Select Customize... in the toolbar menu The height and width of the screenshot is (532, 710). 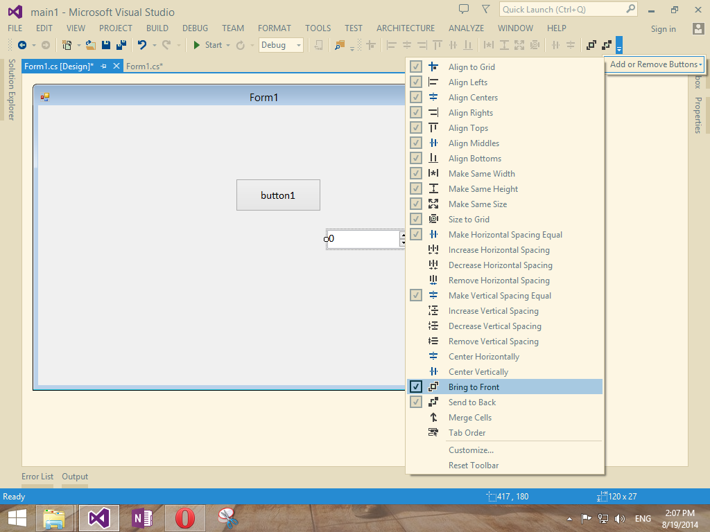pyautogui.click(x=471, y=450)
